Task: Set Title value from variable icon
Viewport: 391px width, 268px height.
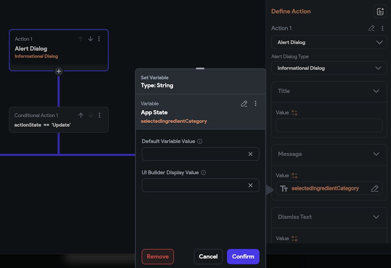Action: pyautogui.click(x=294, y=113)
